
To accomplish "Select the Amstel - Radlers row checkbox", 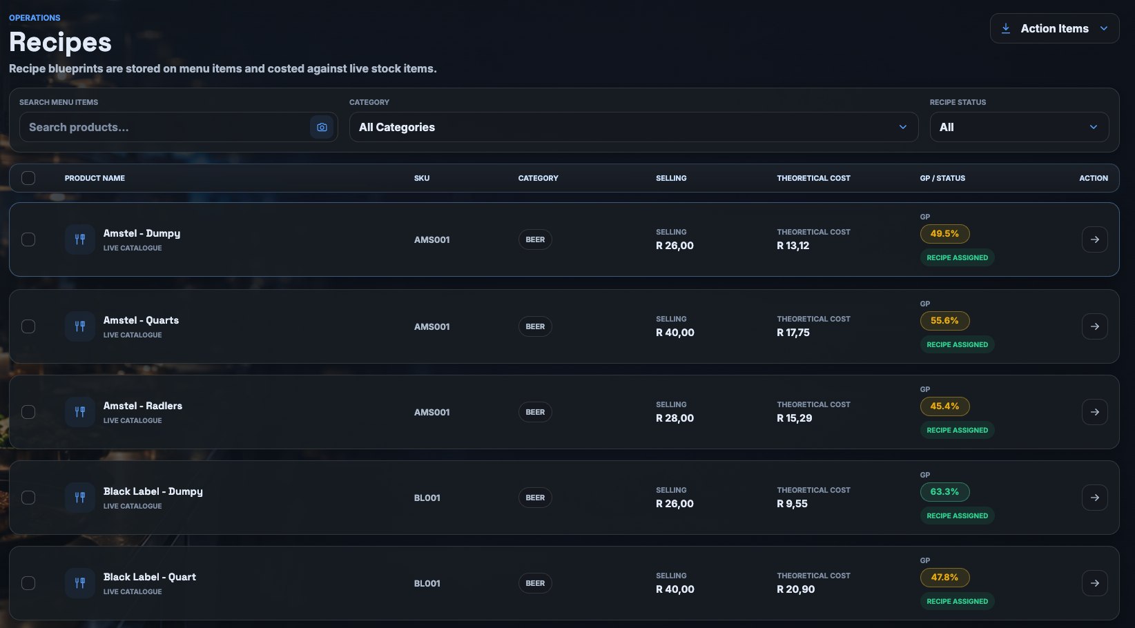I will (28, 412).
